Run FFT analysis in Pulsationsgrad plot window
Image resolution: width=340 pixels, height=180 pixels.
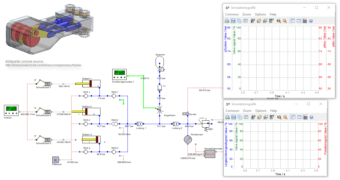272,117
